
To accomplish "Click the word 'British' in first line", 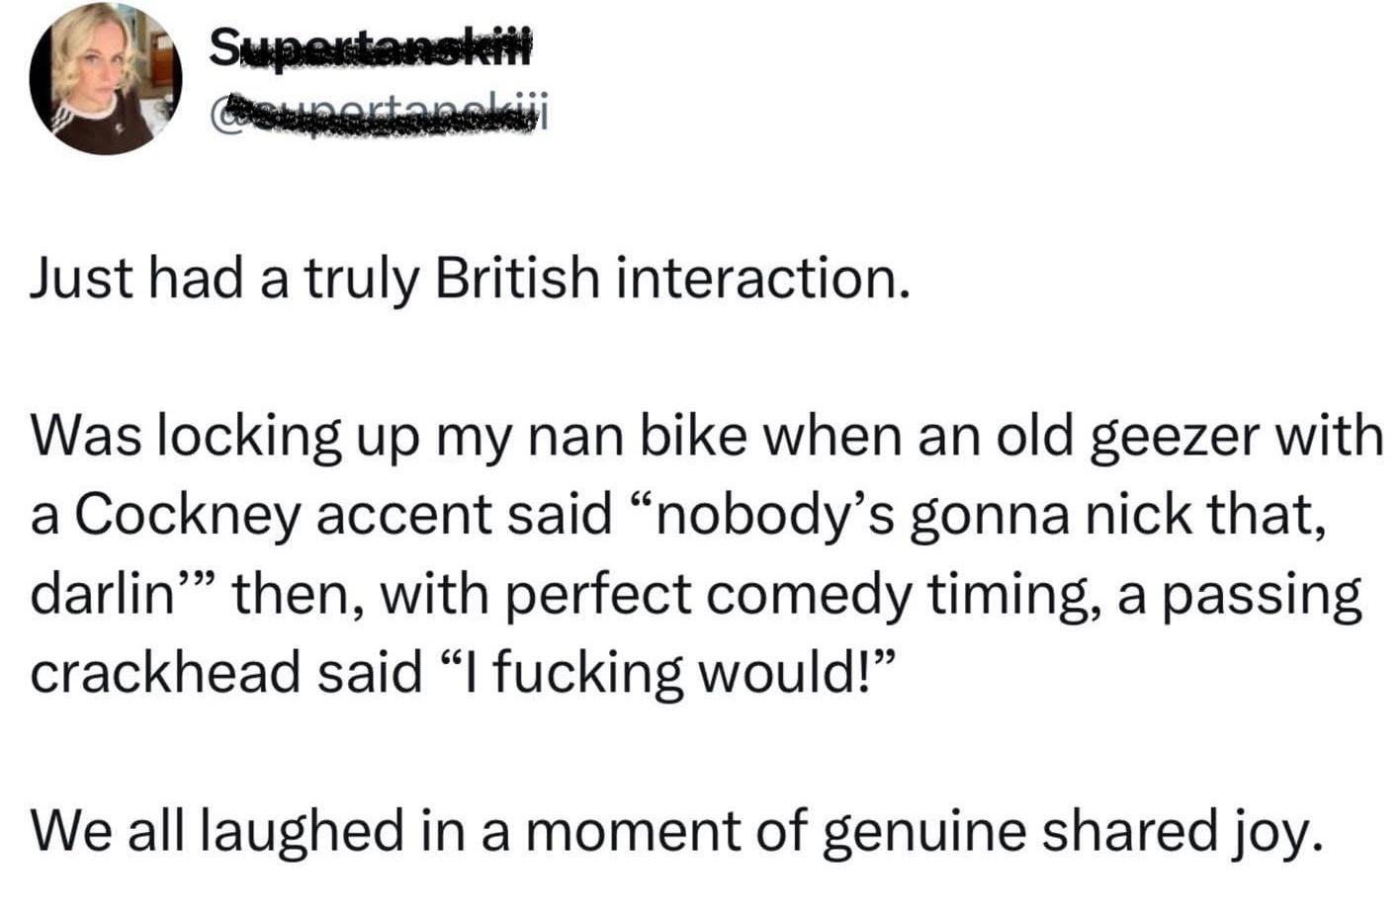I will click(x=517, y=279).
